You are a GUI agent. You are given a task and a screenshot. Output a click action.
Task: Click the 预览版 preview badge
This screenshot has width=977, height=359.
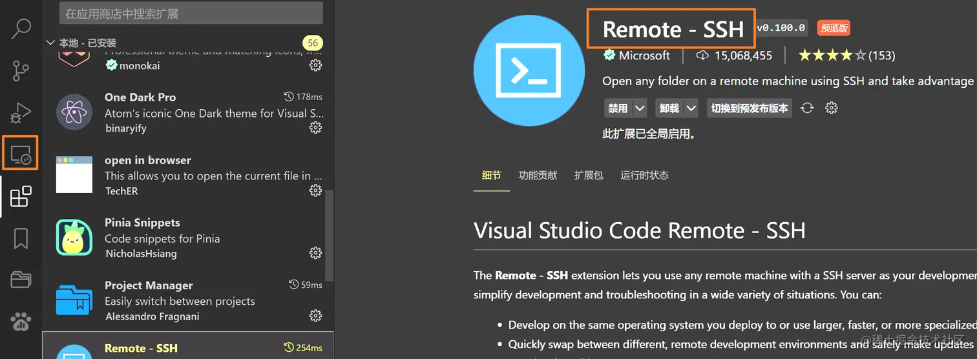click(833, 28)
